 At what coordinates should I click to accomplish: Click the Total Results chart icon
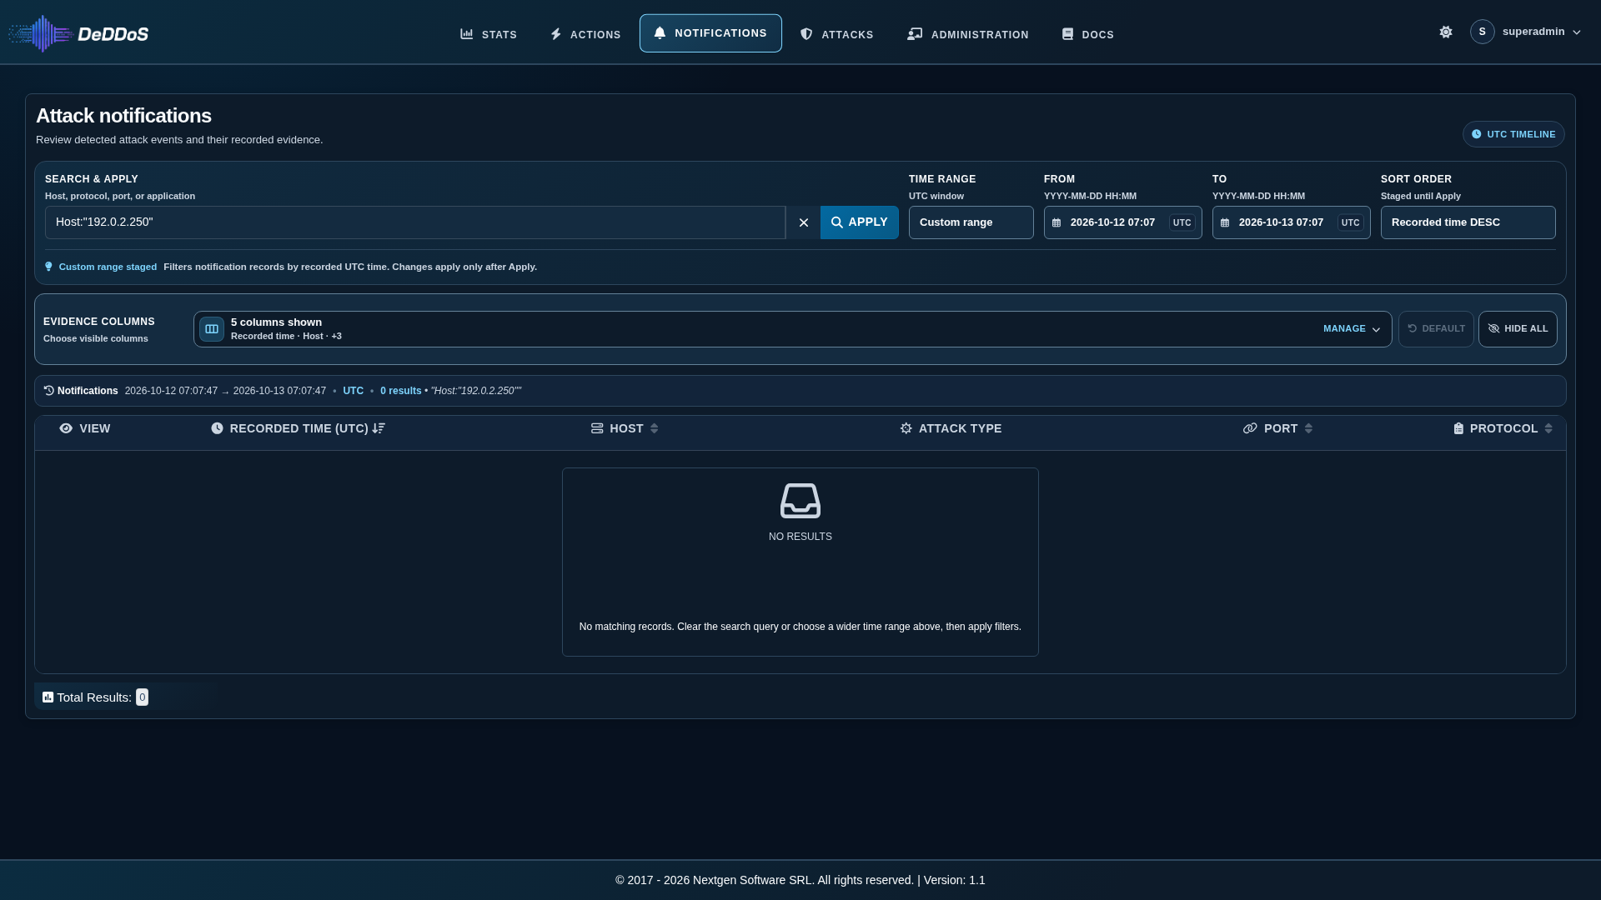click(48, 697)
